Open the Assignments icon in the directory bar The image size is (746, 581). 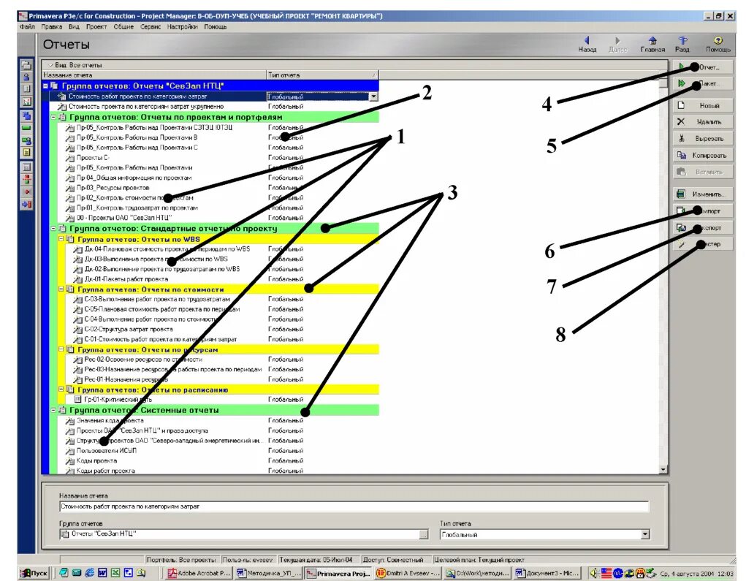click(26, 140)
